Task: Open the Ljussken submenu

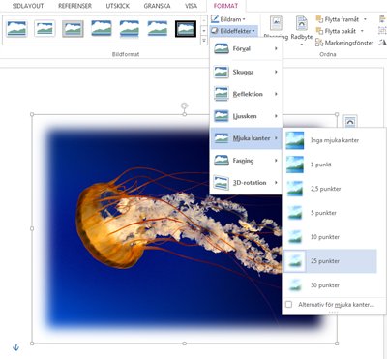Action: pyautogui.click(x=246, y=116)
